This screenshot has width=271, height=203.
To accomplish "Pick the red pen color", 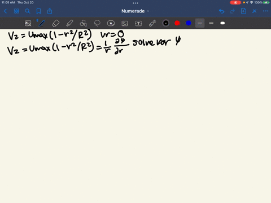I will point(177,23).
